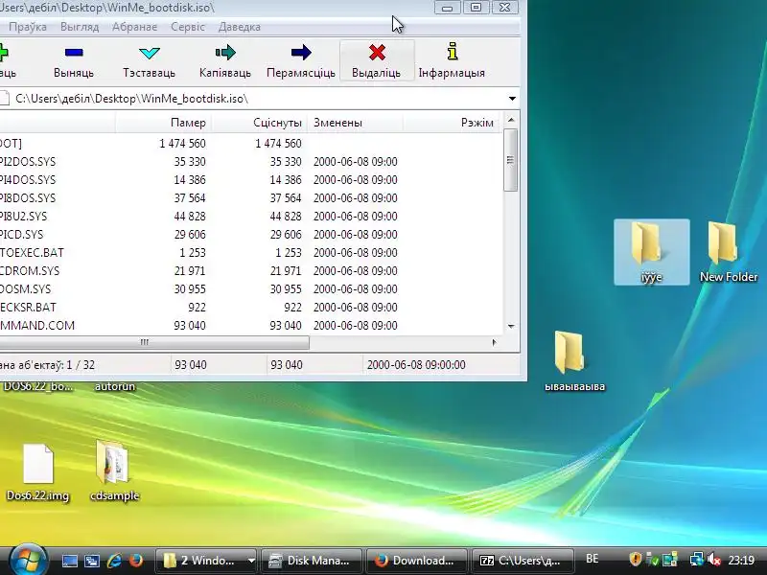The height and width of the screenshot is (575, 767).
Task: Click the Капіяваць (Copy) toolbar icon
Action: point(225,53)
